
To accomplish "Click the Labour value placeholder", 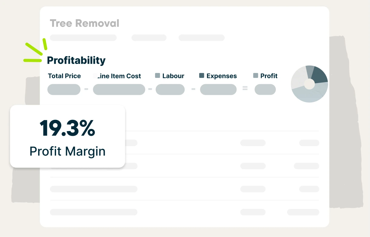I will point(170,90).
